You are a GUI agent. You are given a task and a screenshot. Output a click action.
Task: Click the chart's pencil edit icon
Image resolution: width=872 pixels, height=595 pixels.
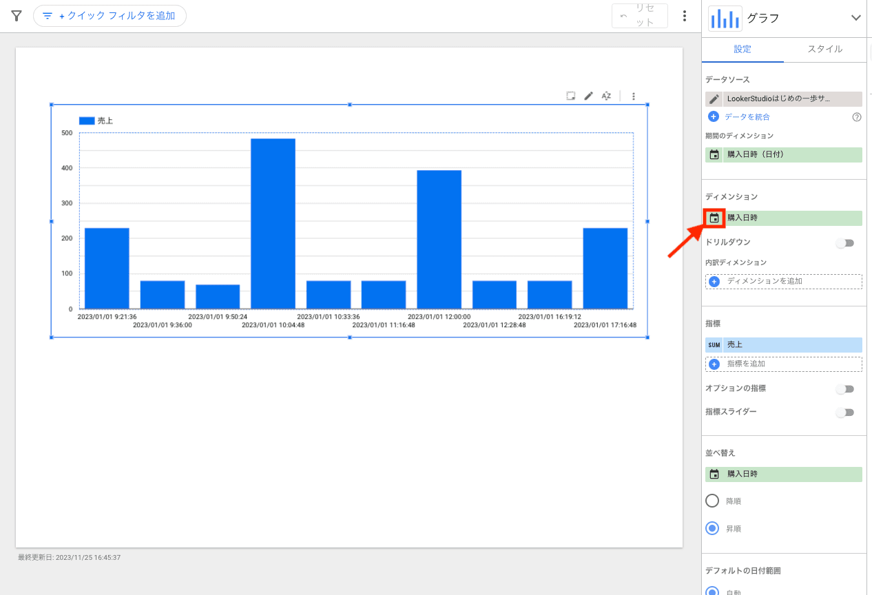[x=588, y=96]
